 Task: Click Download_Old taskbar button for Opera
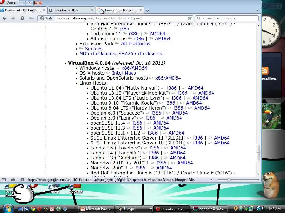(171, 209)
